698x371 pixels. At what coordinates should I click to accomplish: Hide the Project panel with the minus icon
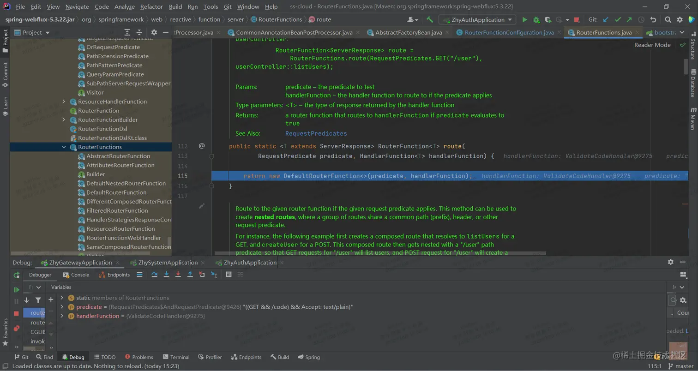pyautogui.click(x=166, y=32)
